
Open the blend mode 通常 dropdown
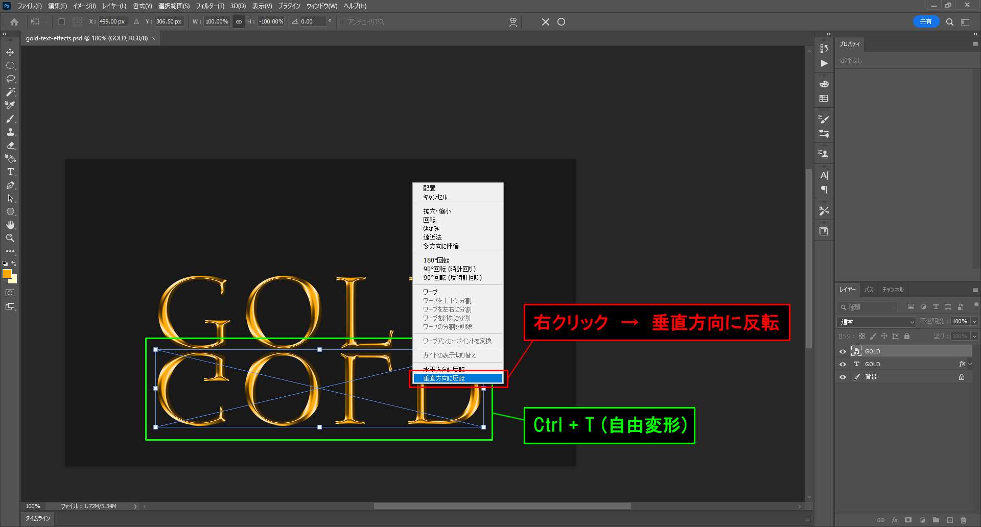(876, 322)
